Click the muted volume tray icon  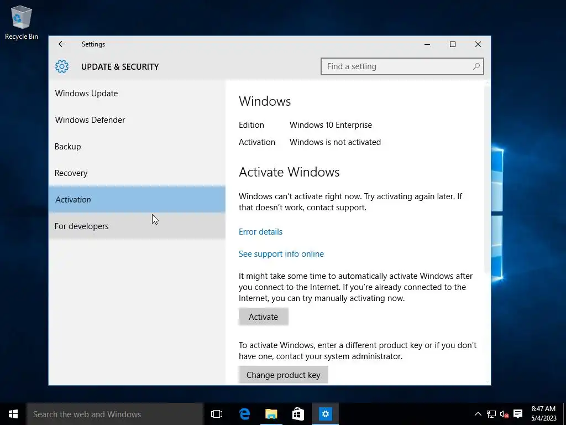pyautogui.click(x=504, y=414)
